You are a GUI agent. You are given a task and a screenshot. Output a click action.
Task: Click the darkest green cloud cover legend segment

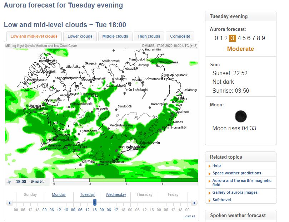(179, 180)
